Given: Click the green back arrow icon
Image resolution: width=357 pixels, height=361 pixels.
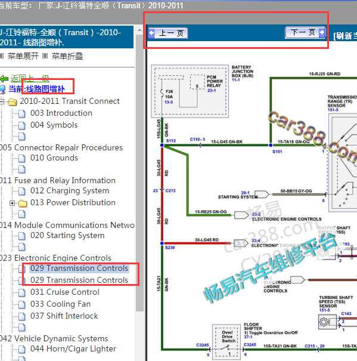Looking at the screenshot, I should pos(4,79).
